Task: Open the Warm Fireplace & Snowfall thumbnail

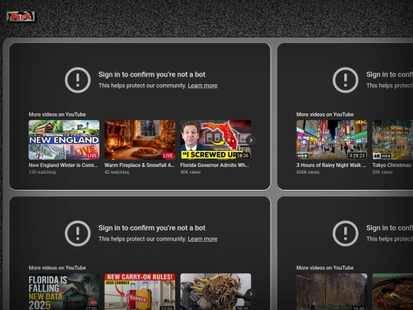Action: click(140, 140)
